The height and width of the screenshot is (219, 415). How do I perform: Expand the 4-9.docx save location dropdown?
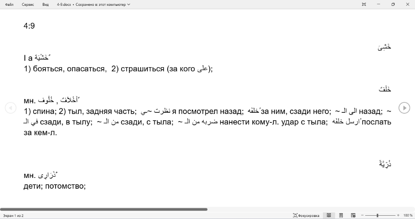point(128,5)
